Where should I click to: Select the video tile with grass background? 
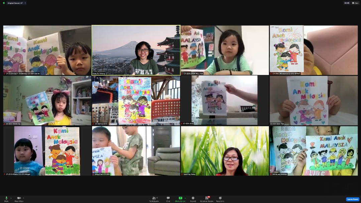[x=225, y=151]
